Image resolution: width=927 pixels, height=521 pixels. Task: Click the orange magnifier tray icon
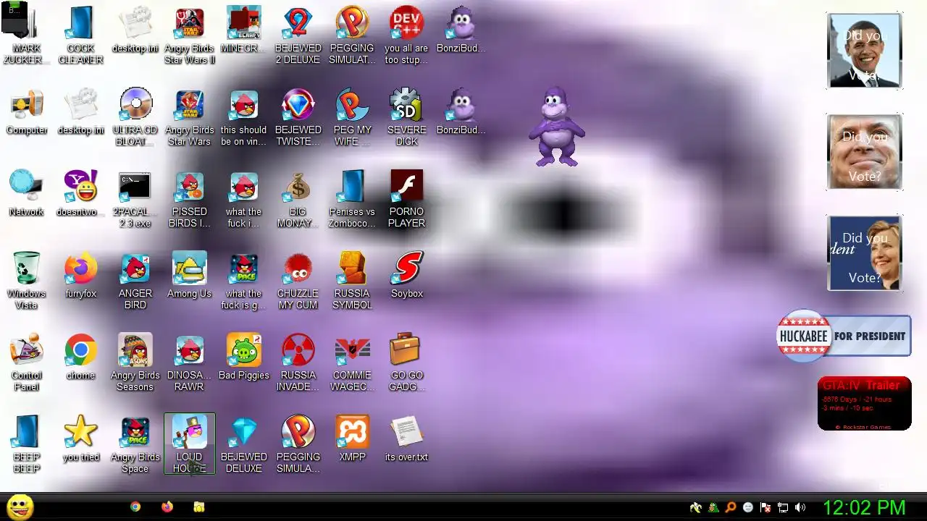[731, 508]
